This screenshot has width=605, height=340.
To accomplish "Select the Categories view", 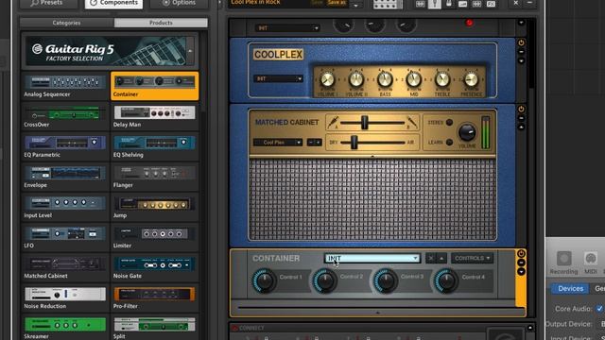I will point(66,23).
